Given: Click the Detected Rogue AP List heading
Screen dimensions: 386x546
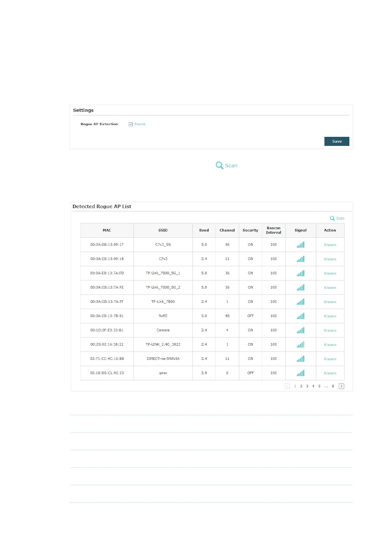Looking at the screenshot, I should 102,207.
